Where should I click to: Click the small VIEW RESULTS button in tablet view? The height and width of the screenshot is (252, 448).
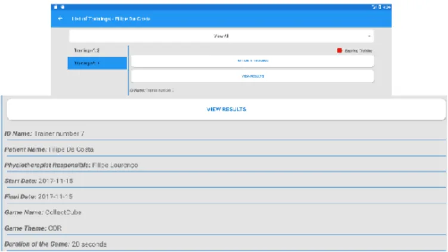pos(252,76)
